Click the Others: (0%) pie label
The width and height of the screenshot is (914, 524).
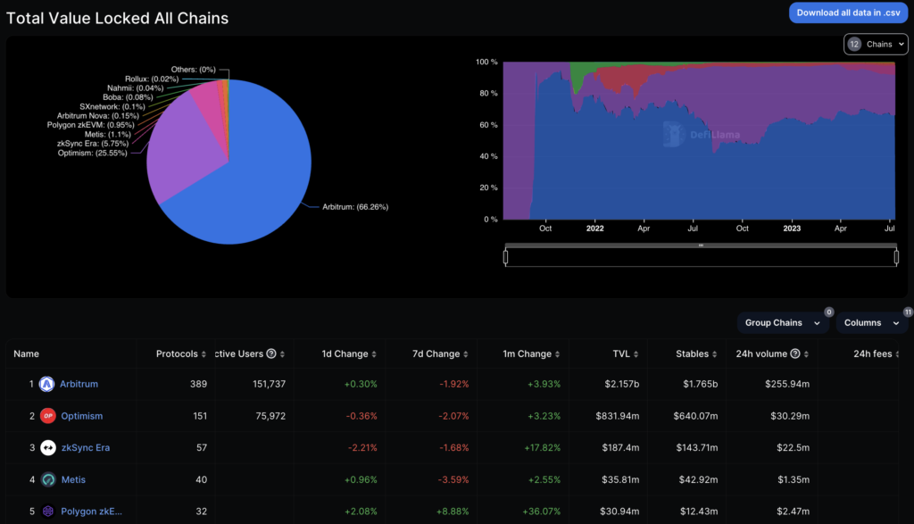coord(193,70)
